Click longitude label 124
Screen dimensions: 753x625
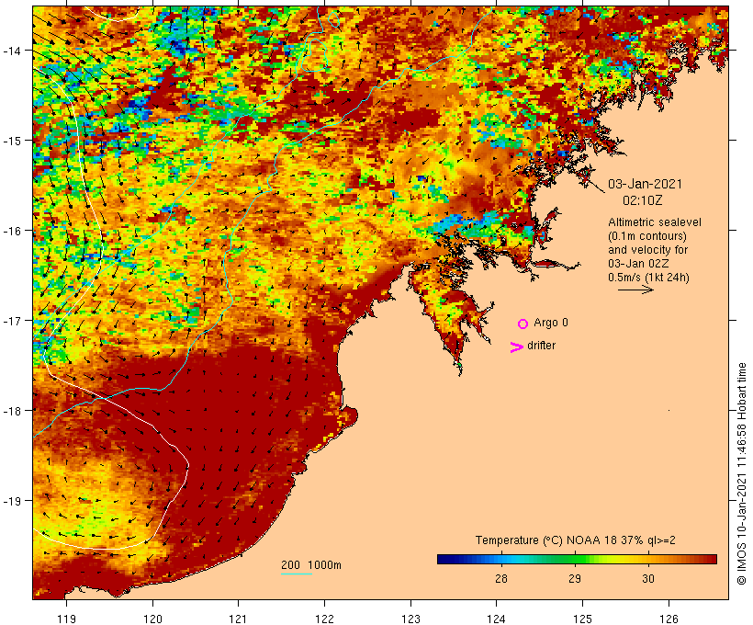(x=496, y=619)
